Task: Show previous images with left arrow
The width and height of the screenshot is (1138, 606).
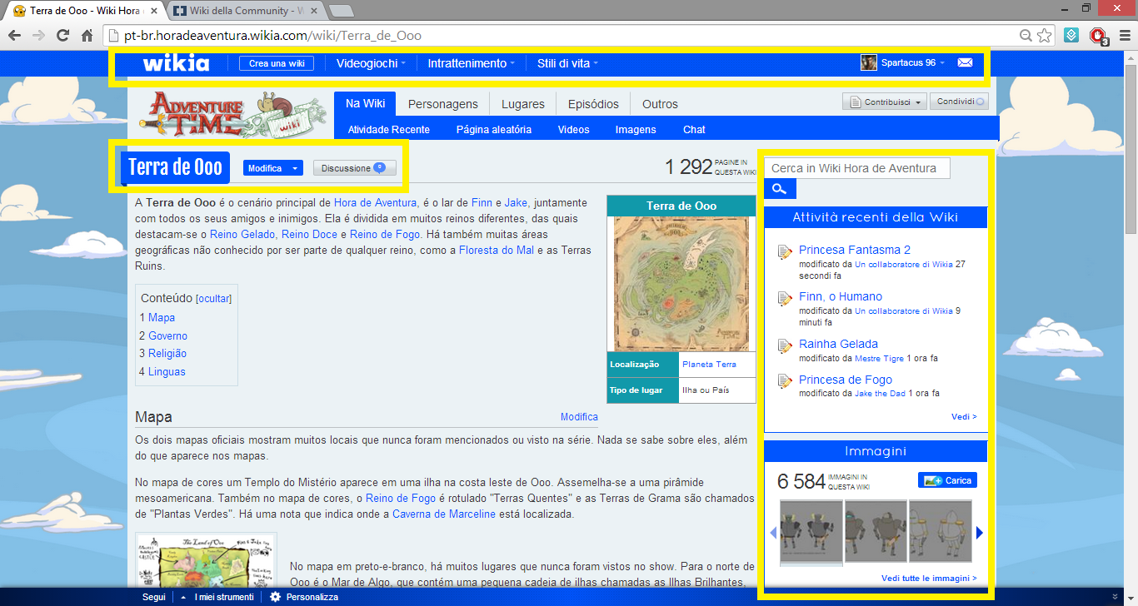Action: coord(772,533)
